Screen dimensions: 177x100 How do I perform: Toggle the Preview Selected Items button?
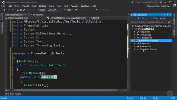point(164,18)
